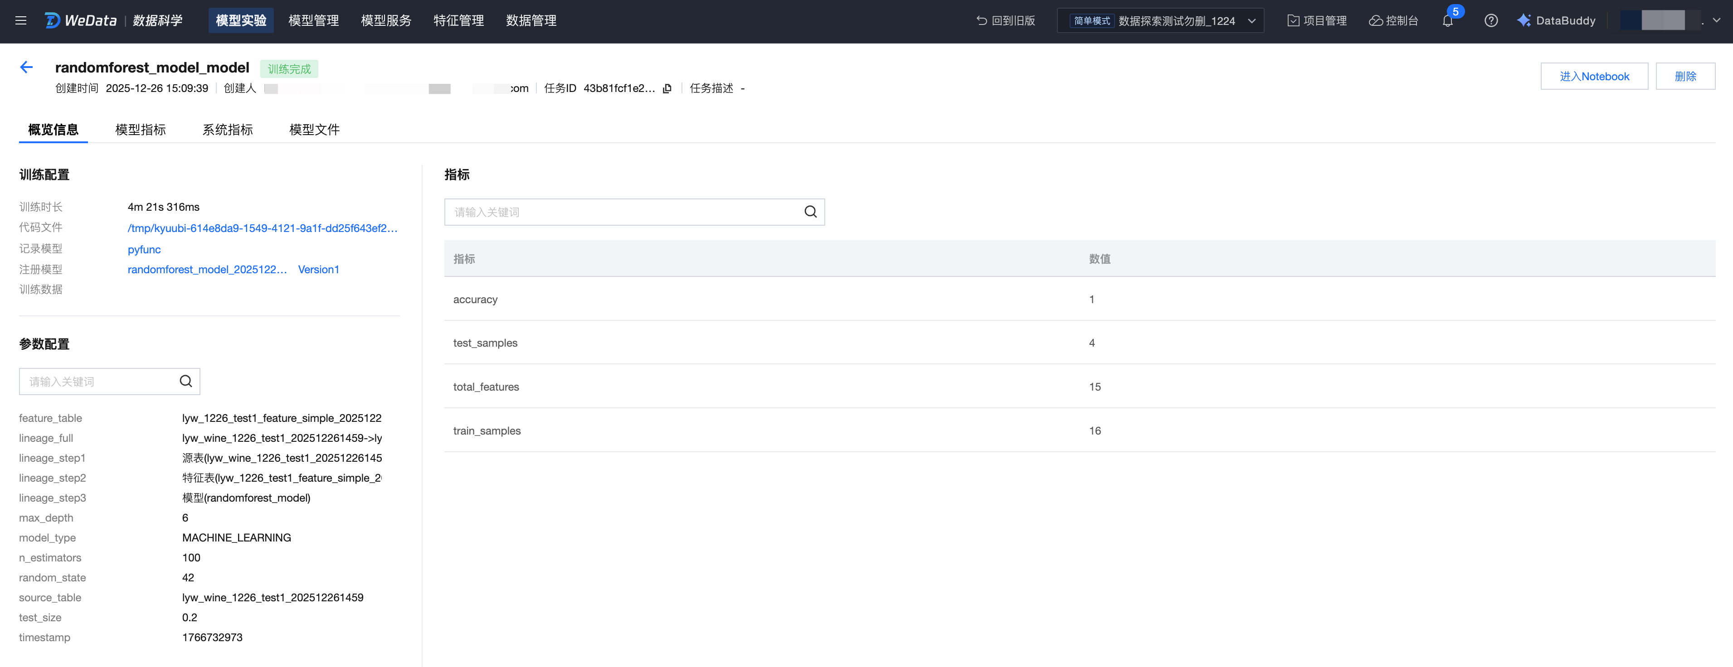The width and height of the screenshot is (1733, 667).
Task: Launch the DataBuddy assistant
Action: click(x=1556, y=21)
